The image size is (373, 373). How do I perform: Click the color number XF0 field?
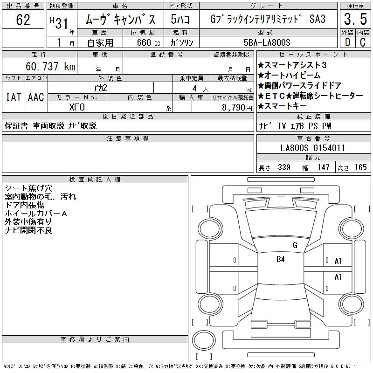pyautogui.click(x=77, y=106)
